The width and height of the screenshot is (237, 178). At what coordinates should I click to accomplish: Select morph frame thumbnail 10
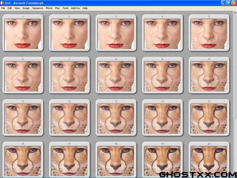coord(209,75)
